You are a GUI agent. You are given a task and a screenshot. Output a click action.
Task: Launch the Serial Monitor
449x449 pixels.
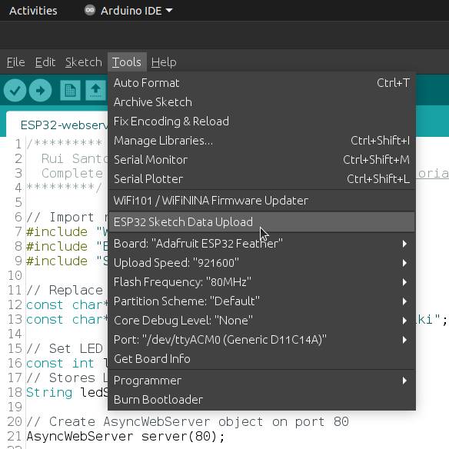click(261, 160)
